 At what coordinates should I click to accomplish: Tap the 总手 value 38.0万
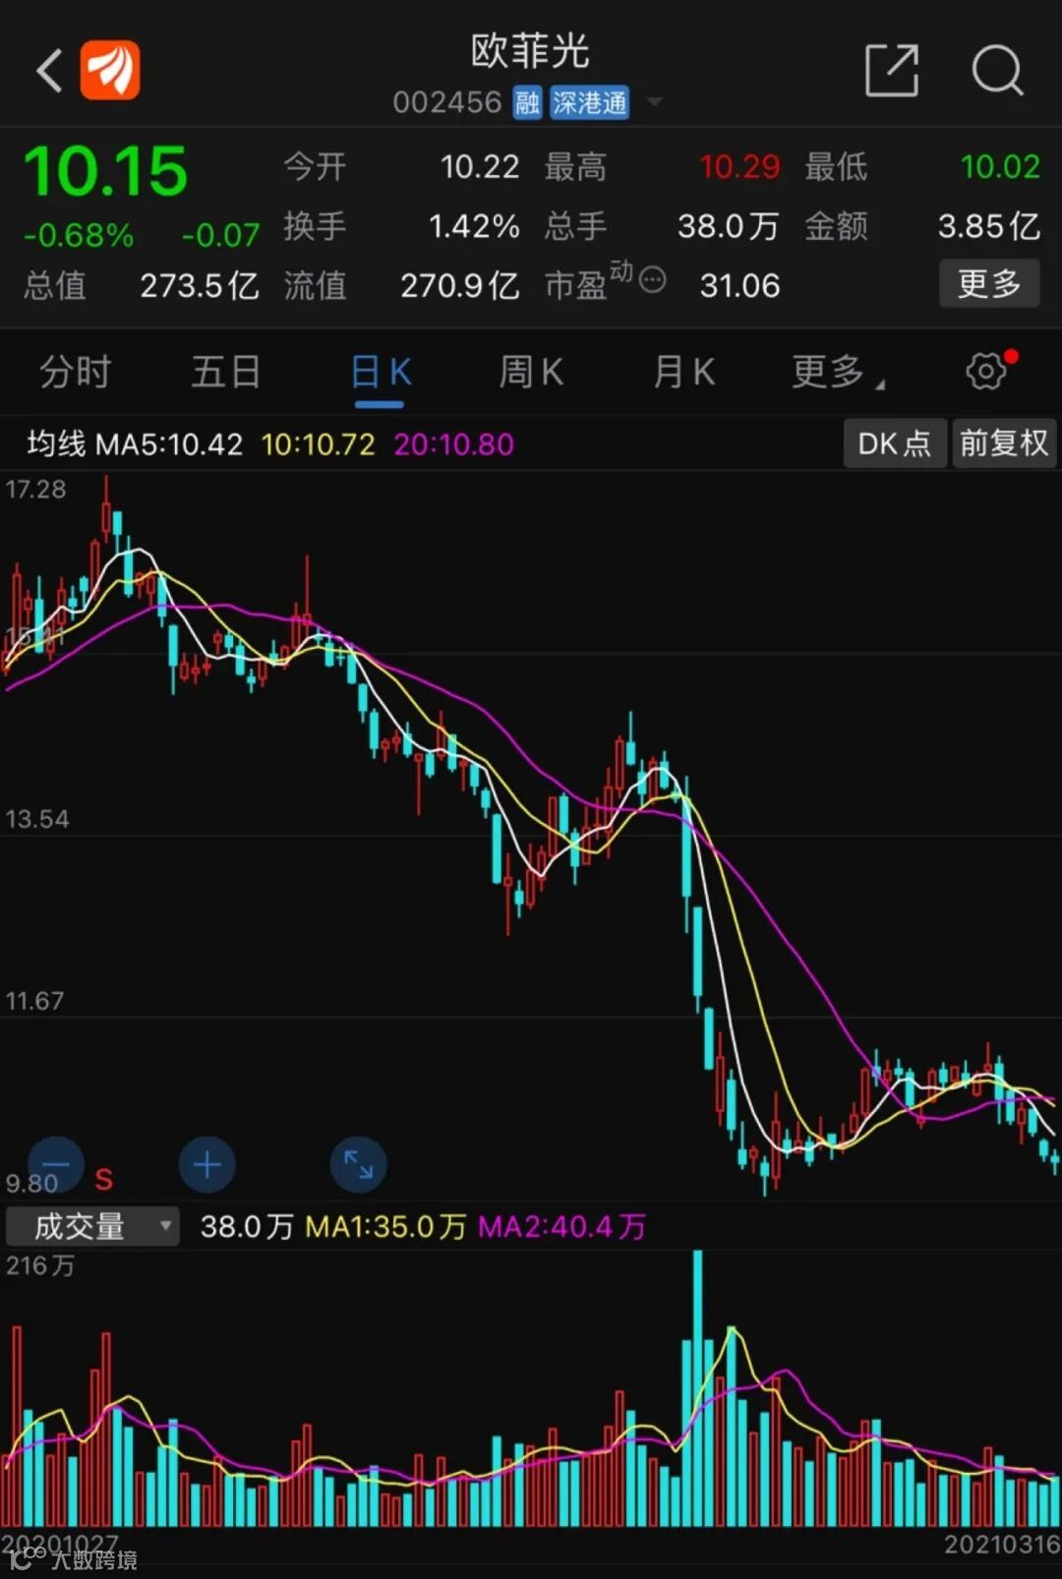point(728,227)
